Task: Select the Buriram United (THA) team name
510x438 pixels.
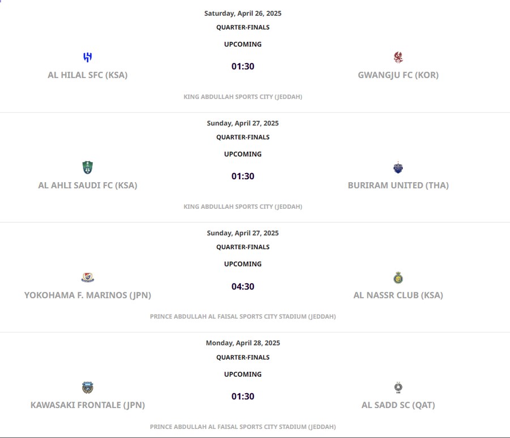Action: [398, 185]
